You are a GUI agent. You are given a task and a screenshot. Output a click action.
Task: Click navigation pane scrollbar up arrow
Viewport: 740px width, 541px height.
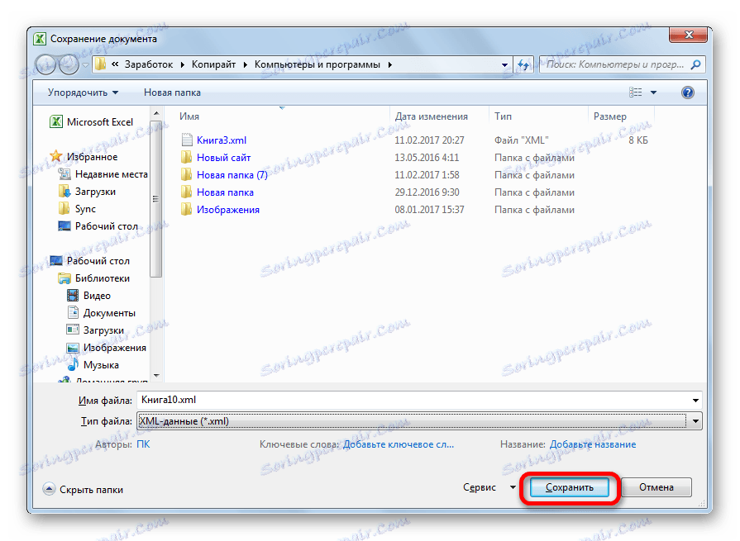coord(156,114)
